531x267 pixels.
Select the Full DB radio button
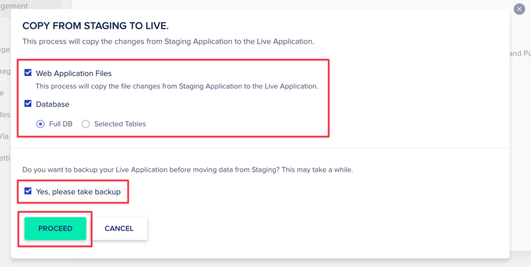(x=40, y=124)
